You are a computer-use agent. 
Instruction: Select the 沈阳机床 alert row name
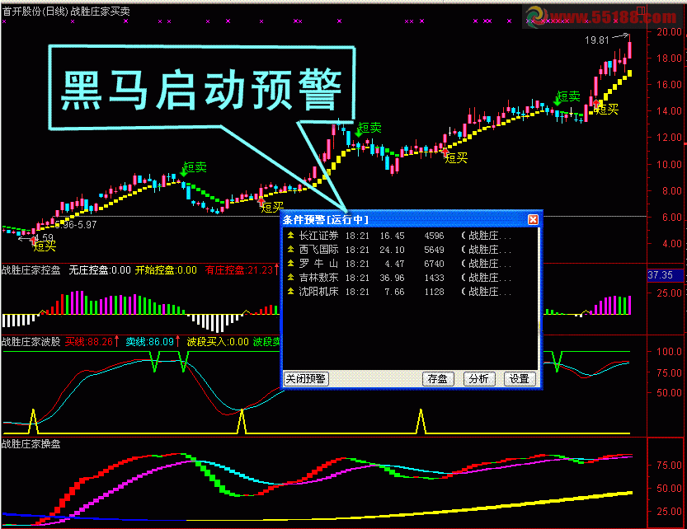point(318,292)
